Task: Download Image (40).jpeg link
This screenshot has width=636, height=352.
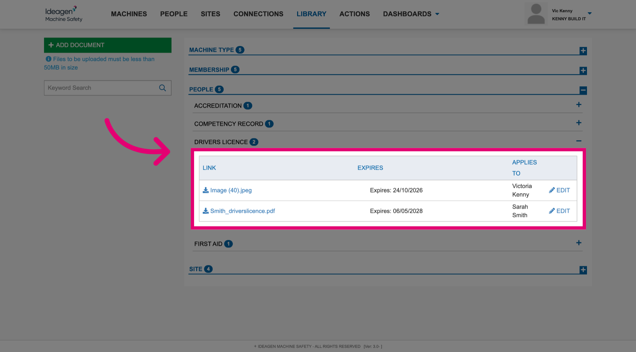Action: click(231, 190)
